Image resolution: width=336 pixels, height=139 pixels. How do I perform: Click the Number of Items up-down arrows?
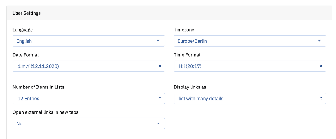[x=160, y=99]
